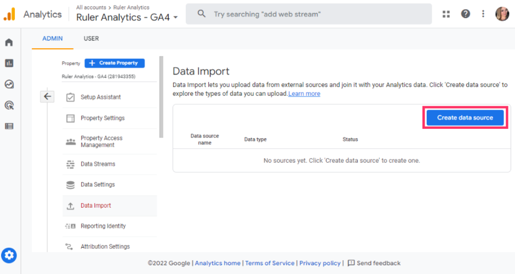The width and height of the screenshot is (515, 274).
Task: Open Reports bar chart icon in sidebar
Action: pyautogui.click(x=9, y=63)
